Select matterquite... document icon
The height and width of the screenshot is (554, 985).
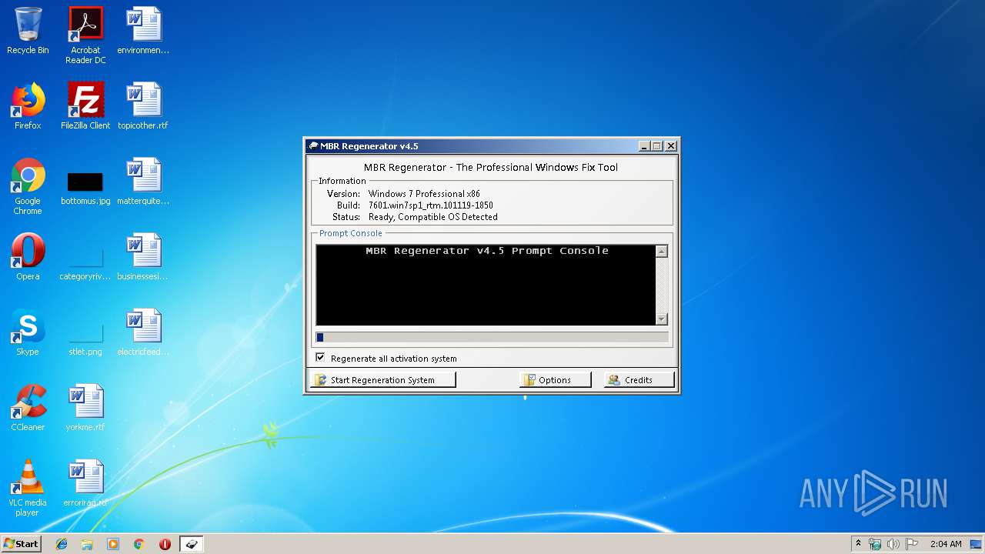[x=143, y=182]
